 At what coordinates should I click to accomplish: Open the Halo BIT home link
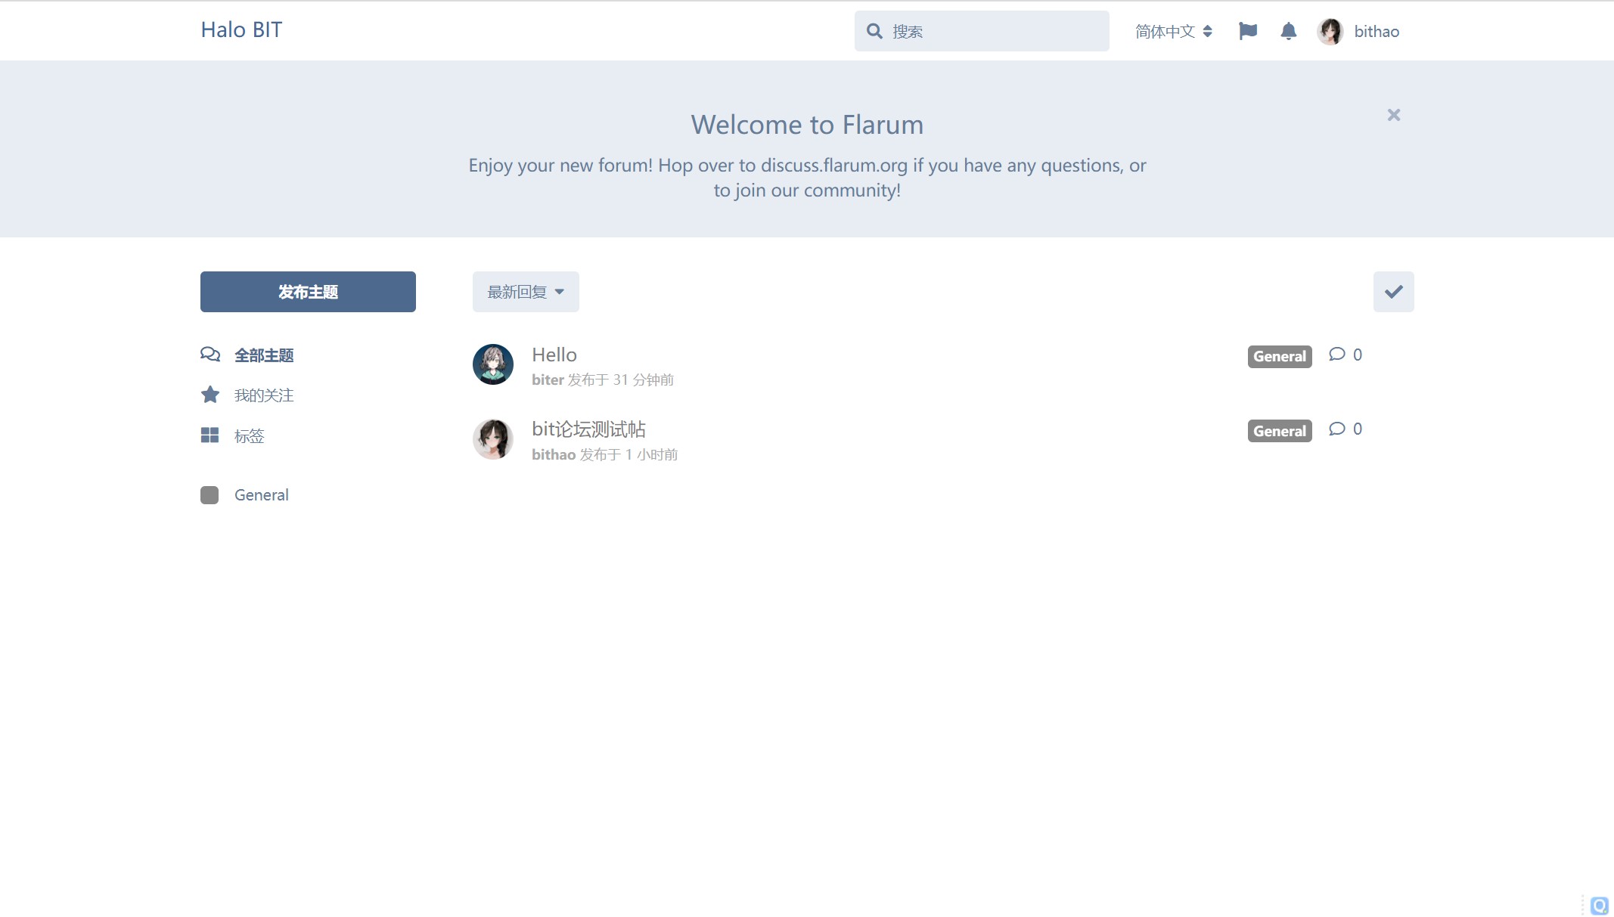coord(241,30)
